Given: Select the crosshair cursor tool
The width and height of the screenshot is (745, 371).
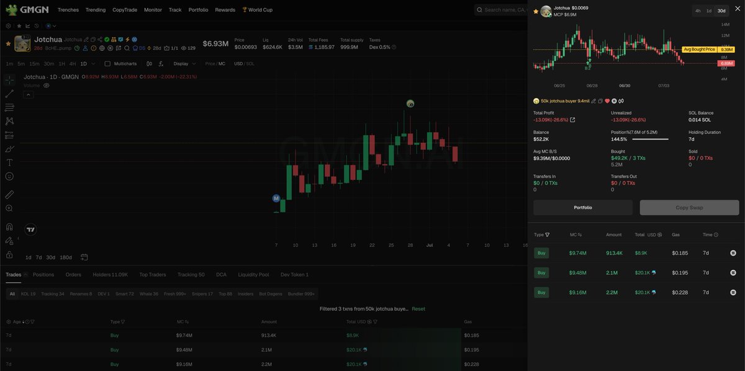Looking at the screenshot, I should [x=9, y=80].
